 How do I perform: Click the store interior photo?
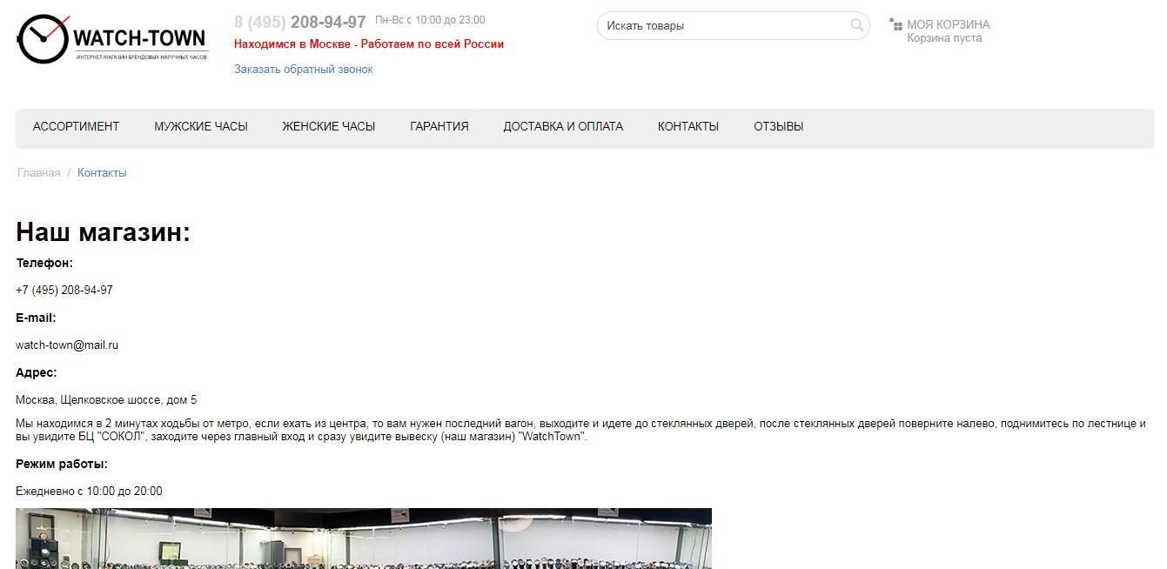(x=364, y=539)
